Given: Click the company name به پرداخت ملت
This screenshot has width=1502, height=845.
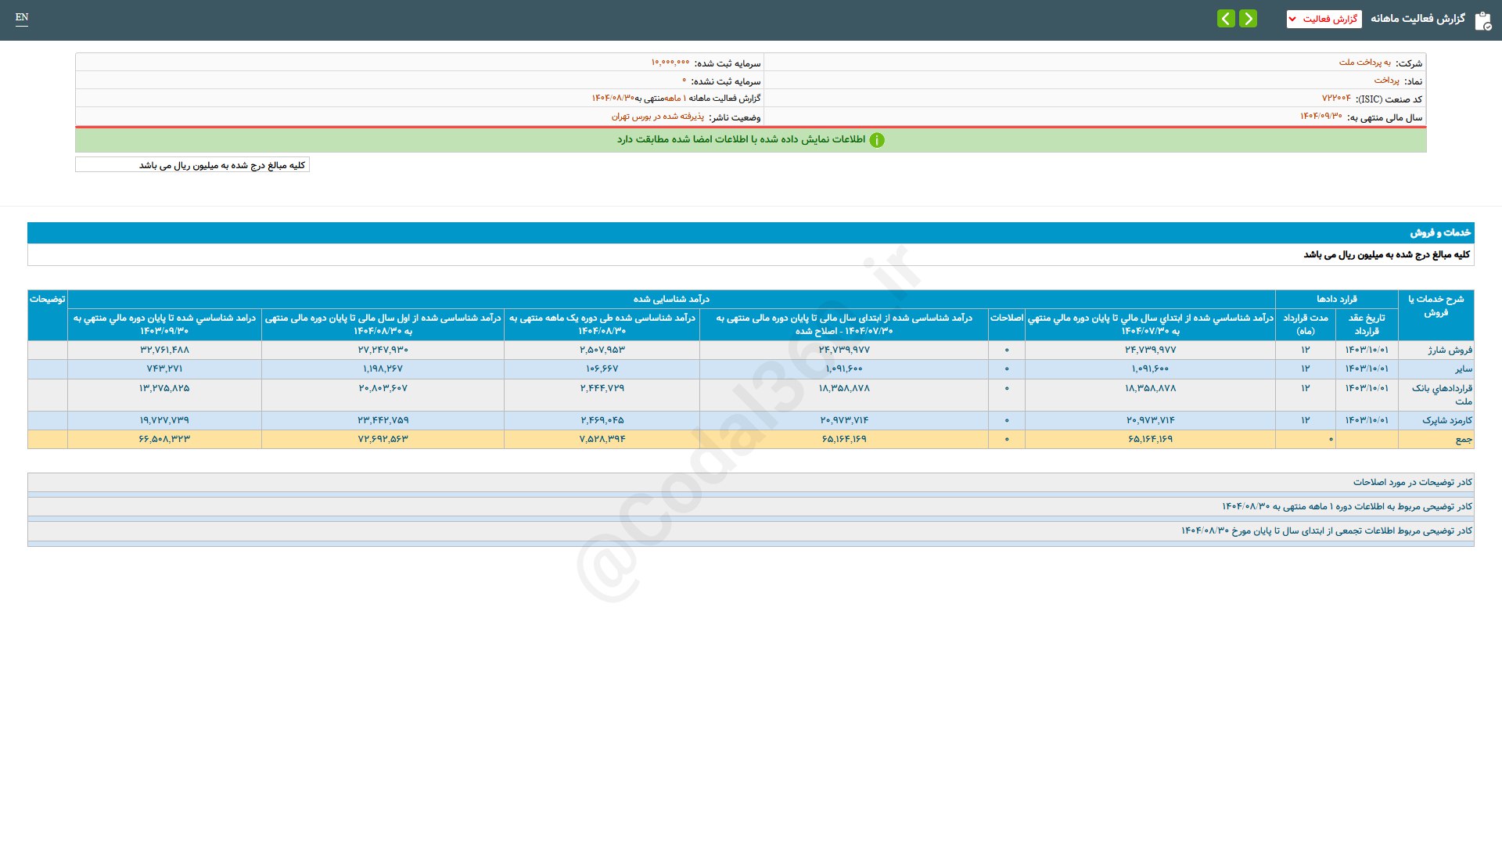Looking at the screenshot, I should [x=1364, y=63].
